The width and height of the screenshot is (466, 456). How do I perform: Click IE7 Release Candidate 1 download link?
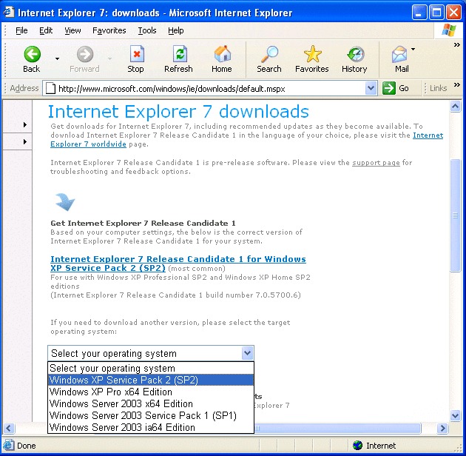click(x=178, y=264)
